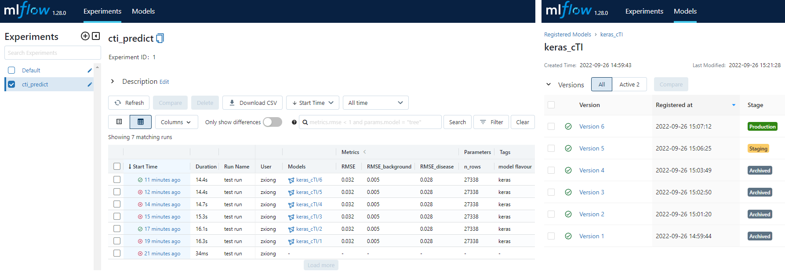Expand the Description section chevron
The width and height of the screenshot is (785, 272).
[x=113, y=81]
